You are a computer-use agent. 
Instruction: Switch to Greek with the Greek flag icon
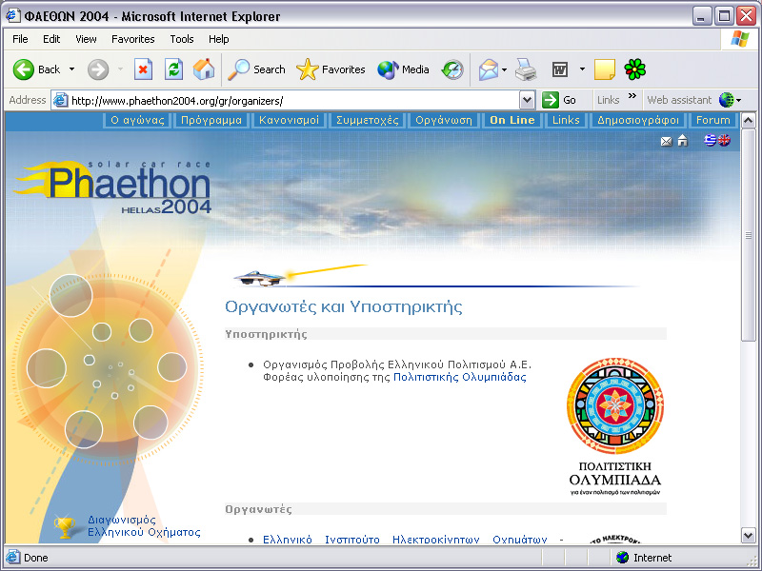tap(711, 140)
